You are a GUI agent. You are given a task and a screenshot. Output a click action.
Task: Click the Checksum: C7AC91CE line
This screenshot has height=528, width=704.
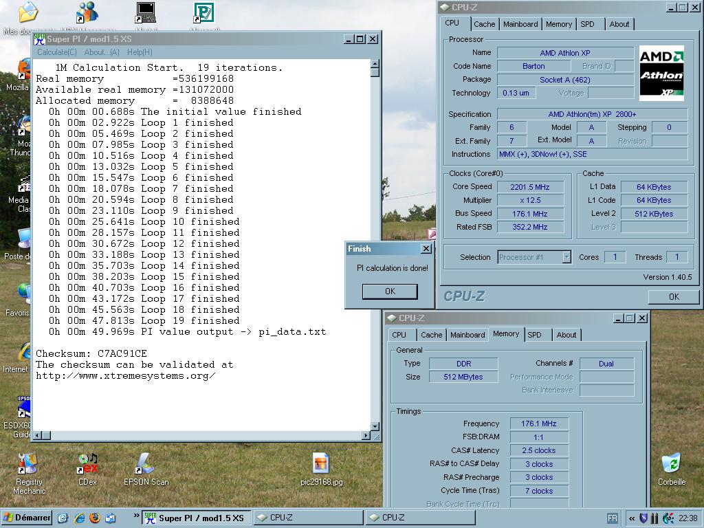[x=91, y=353]
